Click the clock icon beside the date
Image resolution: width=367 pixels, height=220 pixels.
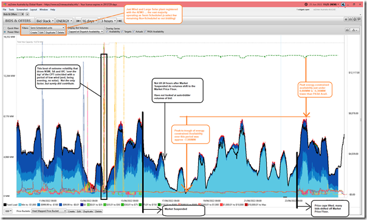pos(306,4)
